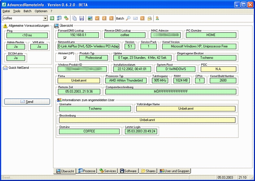
Task: Click the System-Root value D:\WINDOWS
Action: tap(176, 69)
